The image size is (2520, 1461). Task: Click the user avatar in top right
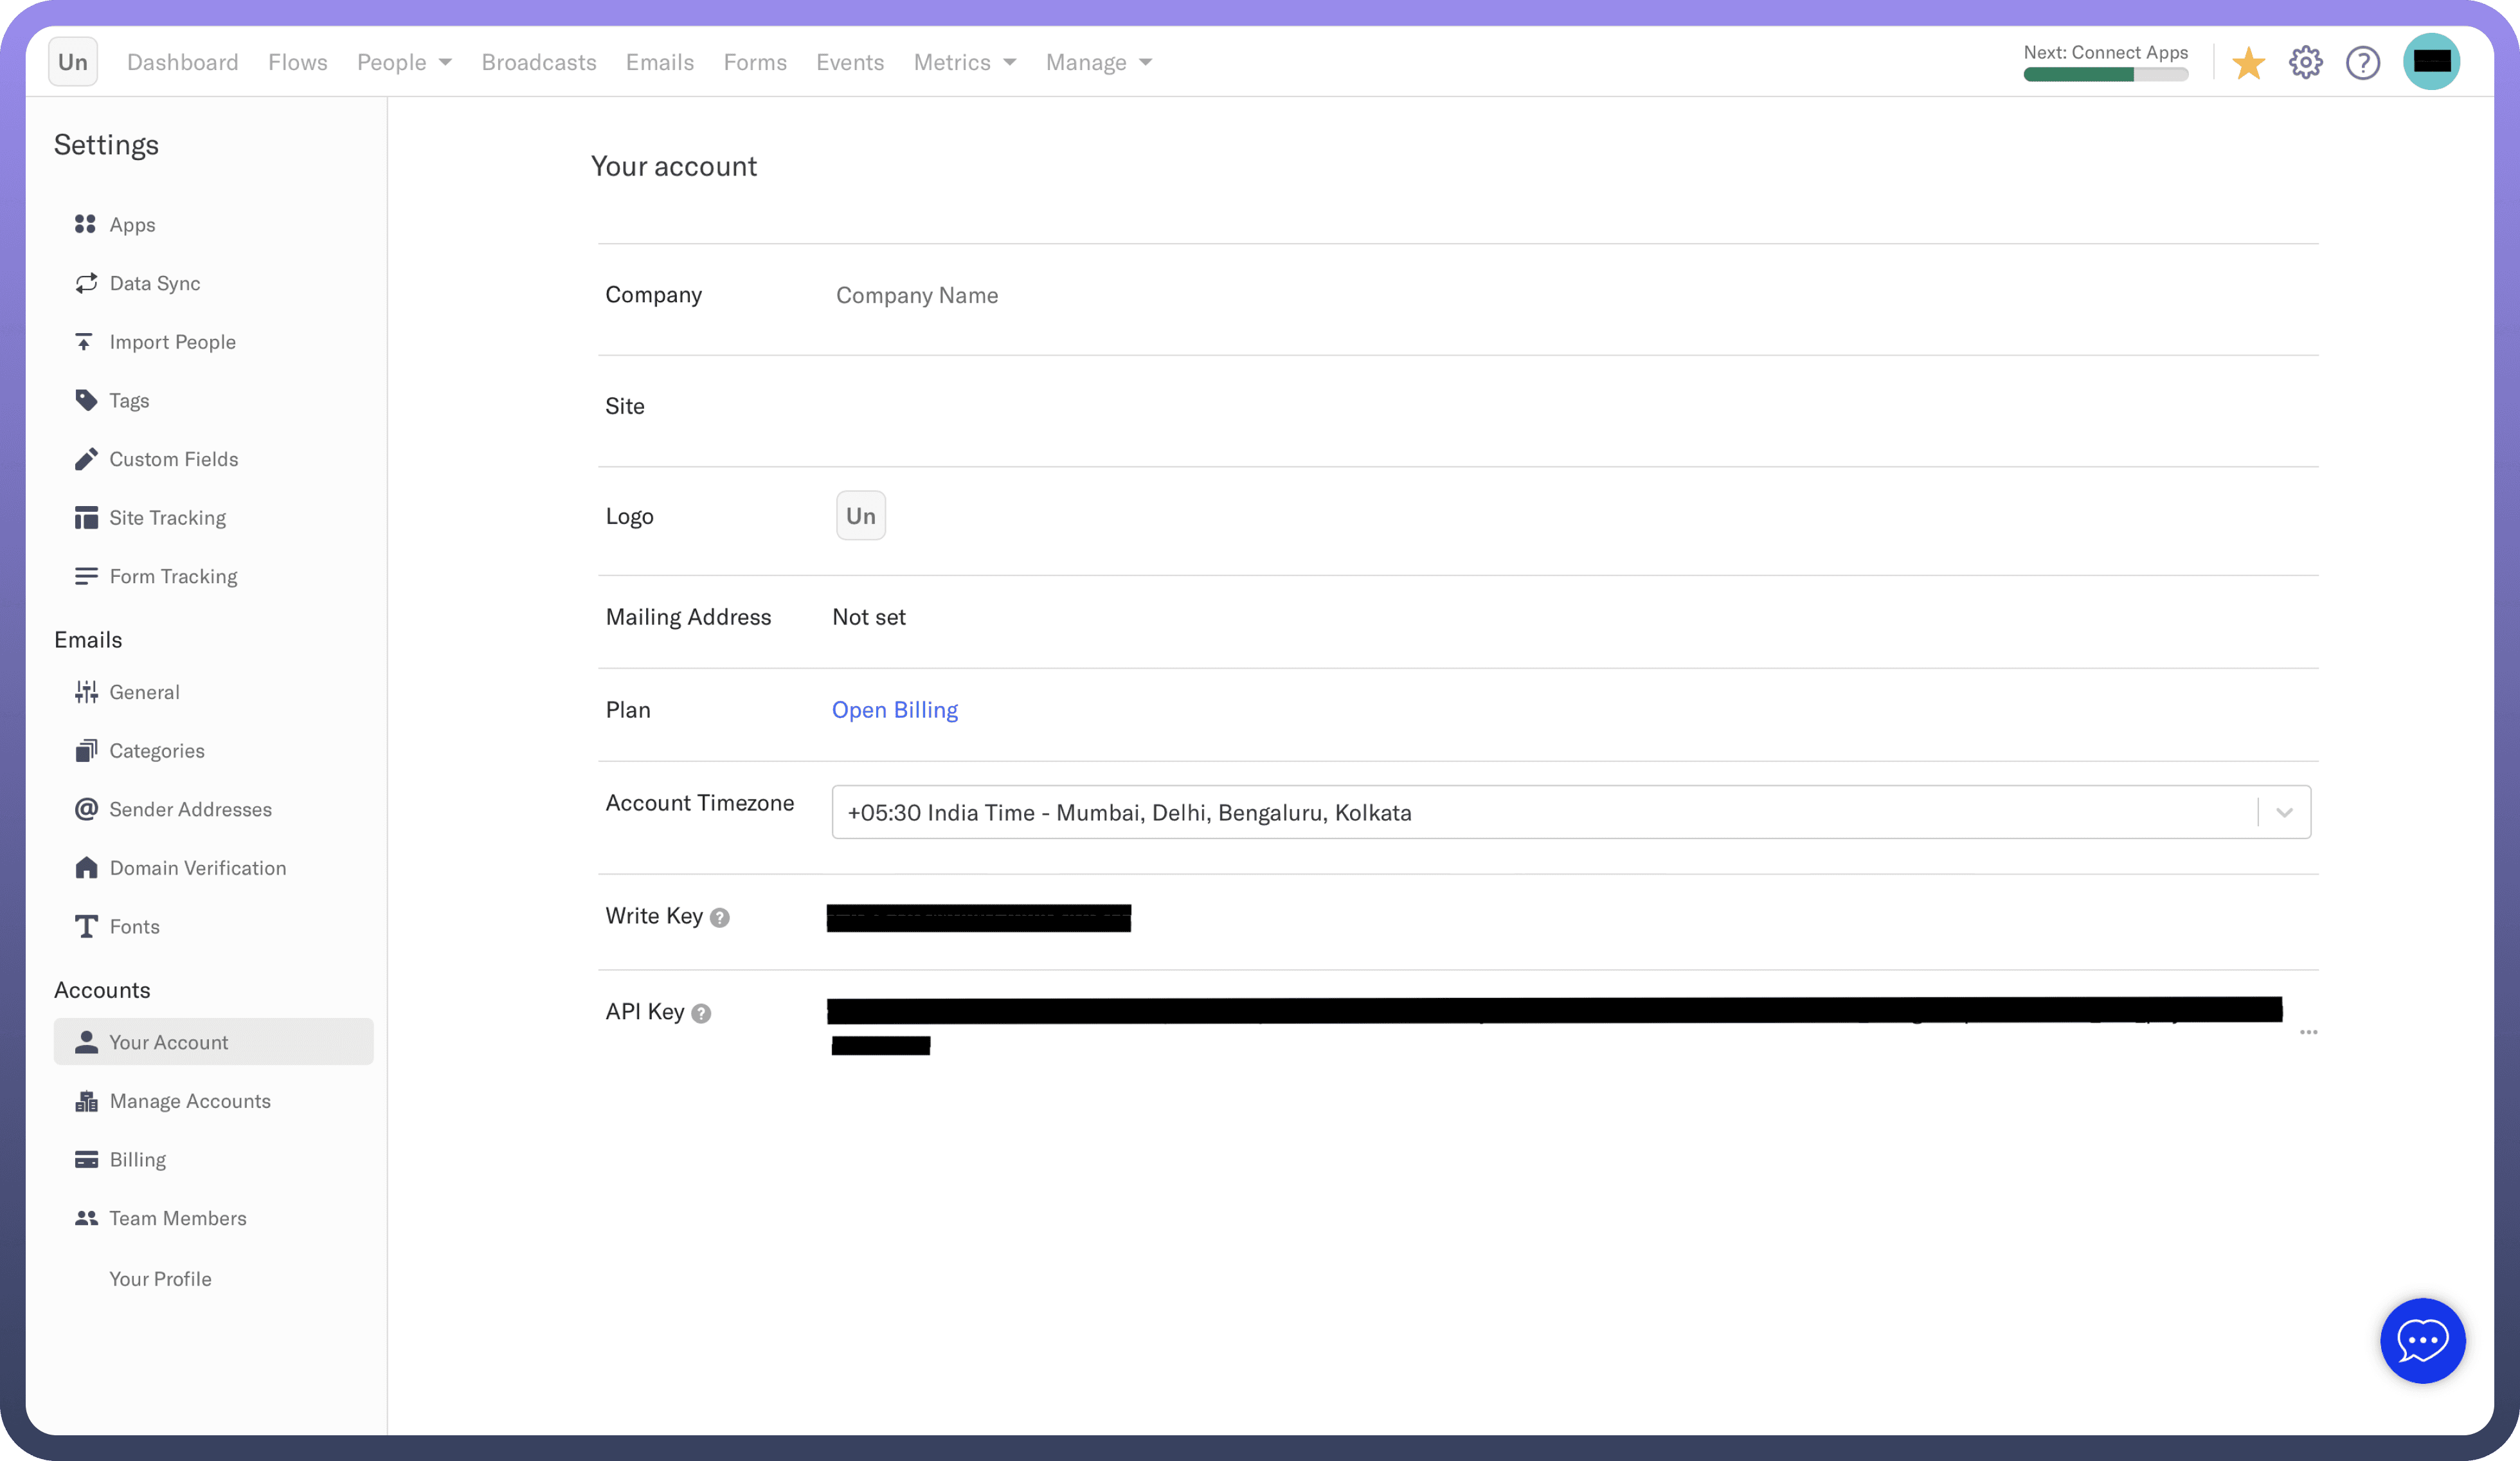(2431, 62)
